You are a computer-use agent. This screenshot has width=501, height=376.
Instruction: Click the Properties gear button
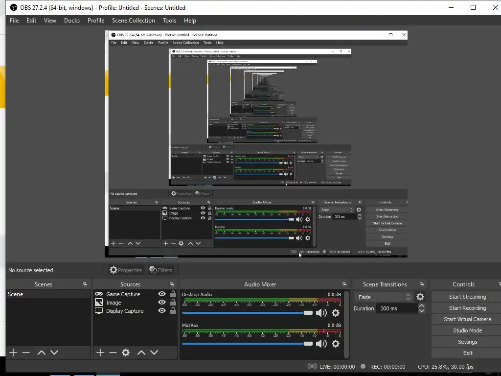(x=126, y=270)
